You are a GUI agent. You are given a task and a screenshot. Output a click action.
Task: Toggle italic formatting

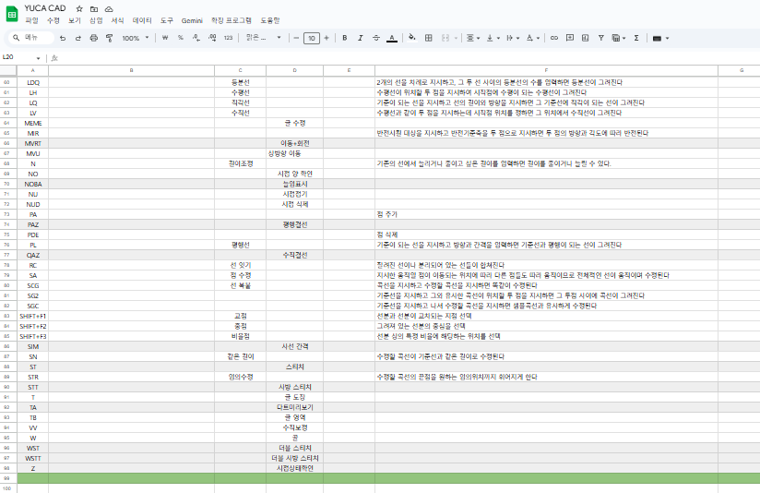tap(360, 38)
